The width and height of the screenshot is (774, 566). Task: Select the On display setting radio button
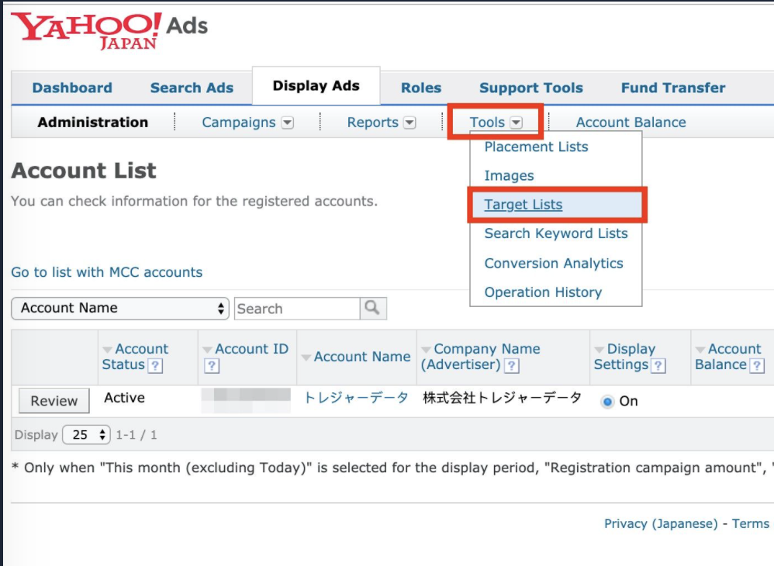(x=607, y=401)
